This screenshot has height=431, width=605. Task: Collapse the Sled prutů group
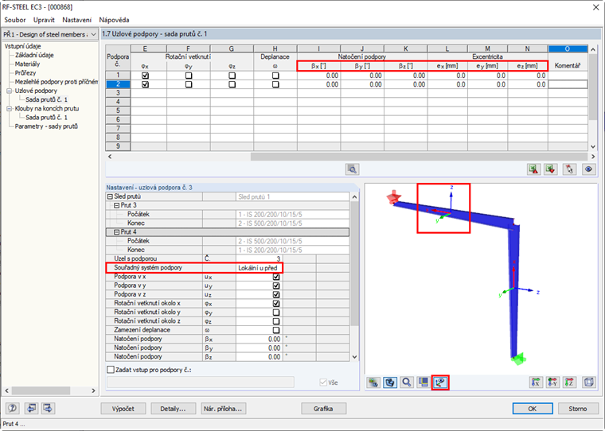(x=110, y=196)
